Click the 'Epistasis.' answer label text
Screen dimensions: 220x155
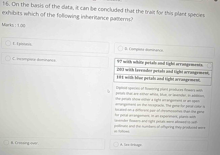pyautogui.click(x=25, y=44)
